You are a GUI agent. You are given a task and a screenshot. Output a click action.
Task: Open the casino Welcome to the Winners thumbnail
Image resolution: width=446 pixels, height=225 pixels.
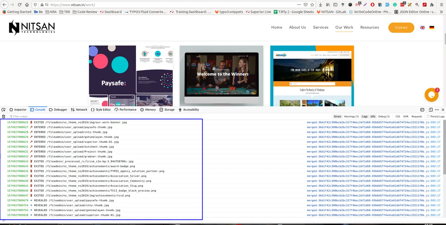[x=221, y=76]
